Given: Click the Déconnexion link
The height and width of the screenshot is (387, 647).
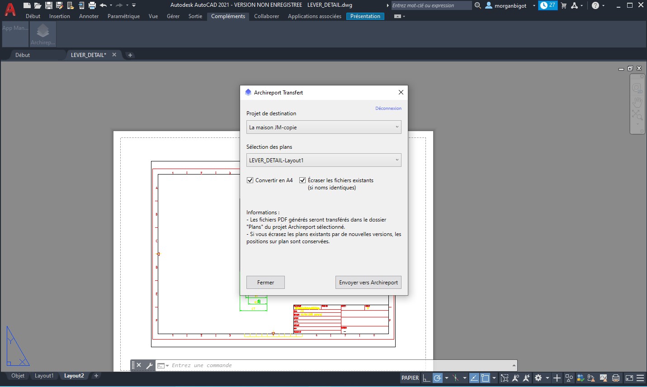Looking at the screenshot, I should pos(388,109).
